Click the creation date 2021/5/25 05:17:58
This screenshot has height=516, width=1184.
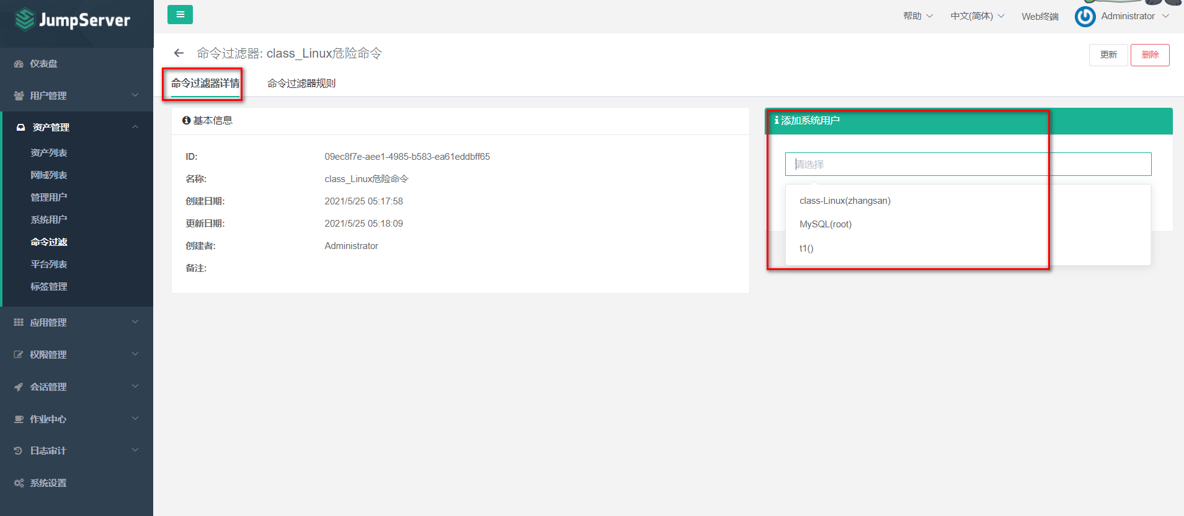coord(363,201)
